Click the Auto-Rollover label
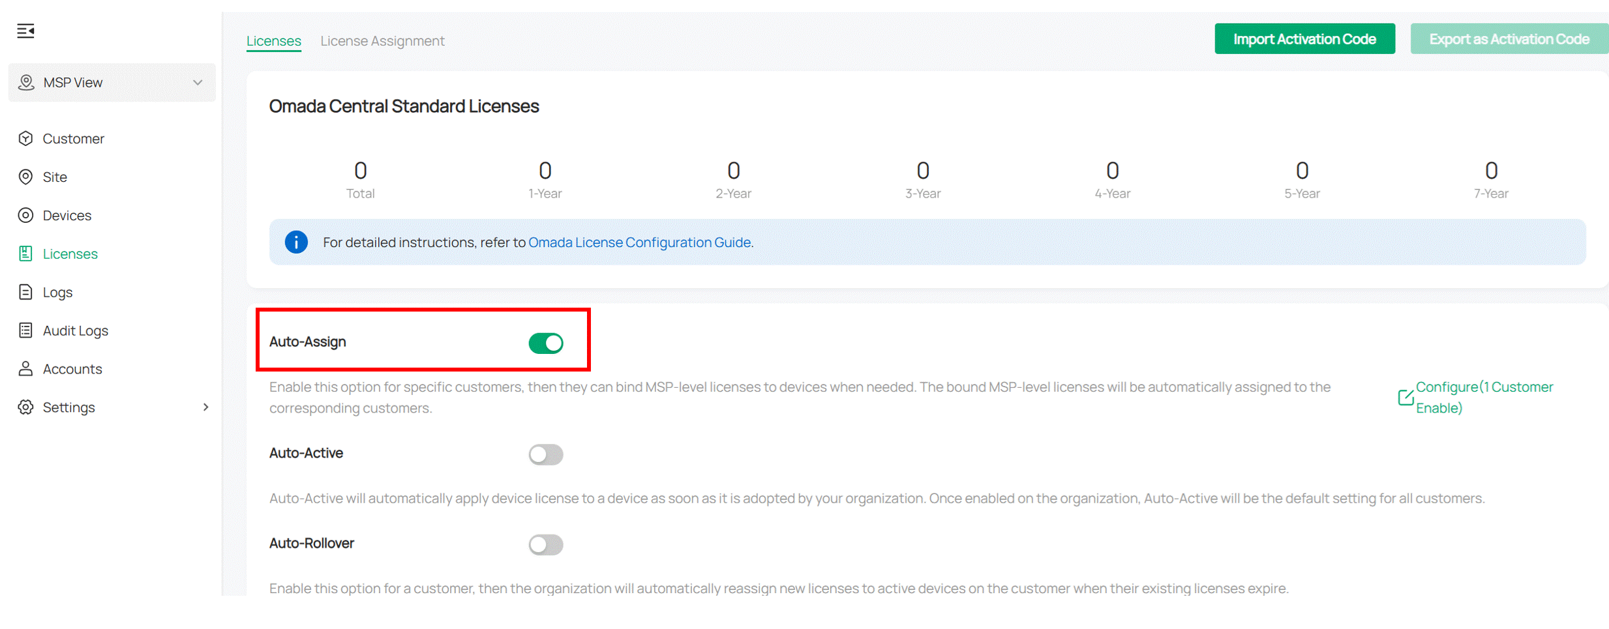The width and height of the screenshot is (1609, 629). click(x=311, y=543)
